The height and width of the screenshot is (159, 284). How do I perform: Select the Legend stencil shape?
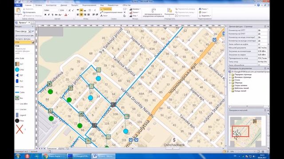pyautogui.click(x=17, y=115)
